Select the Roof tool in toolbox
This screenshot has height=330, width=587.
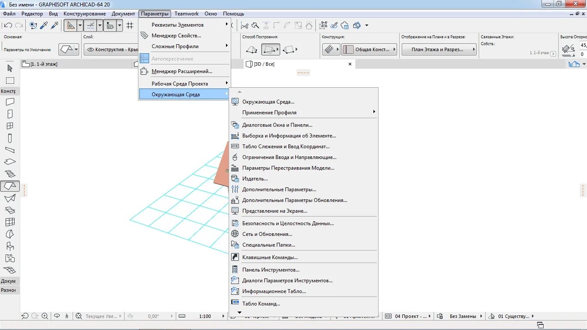point(10,186)
